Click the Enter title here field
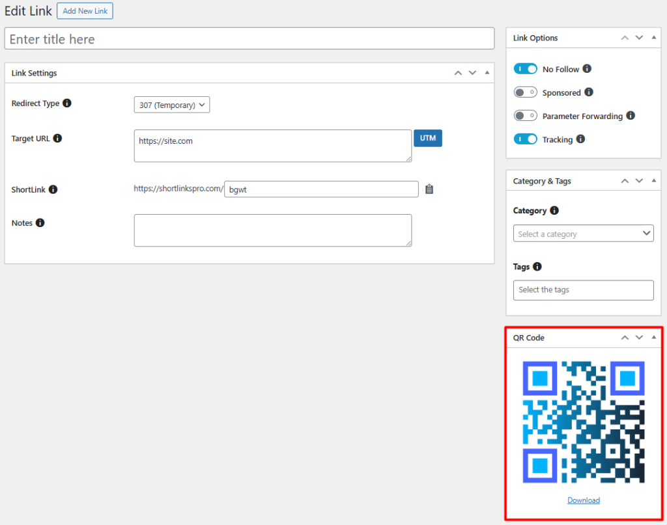 [249, 38]
